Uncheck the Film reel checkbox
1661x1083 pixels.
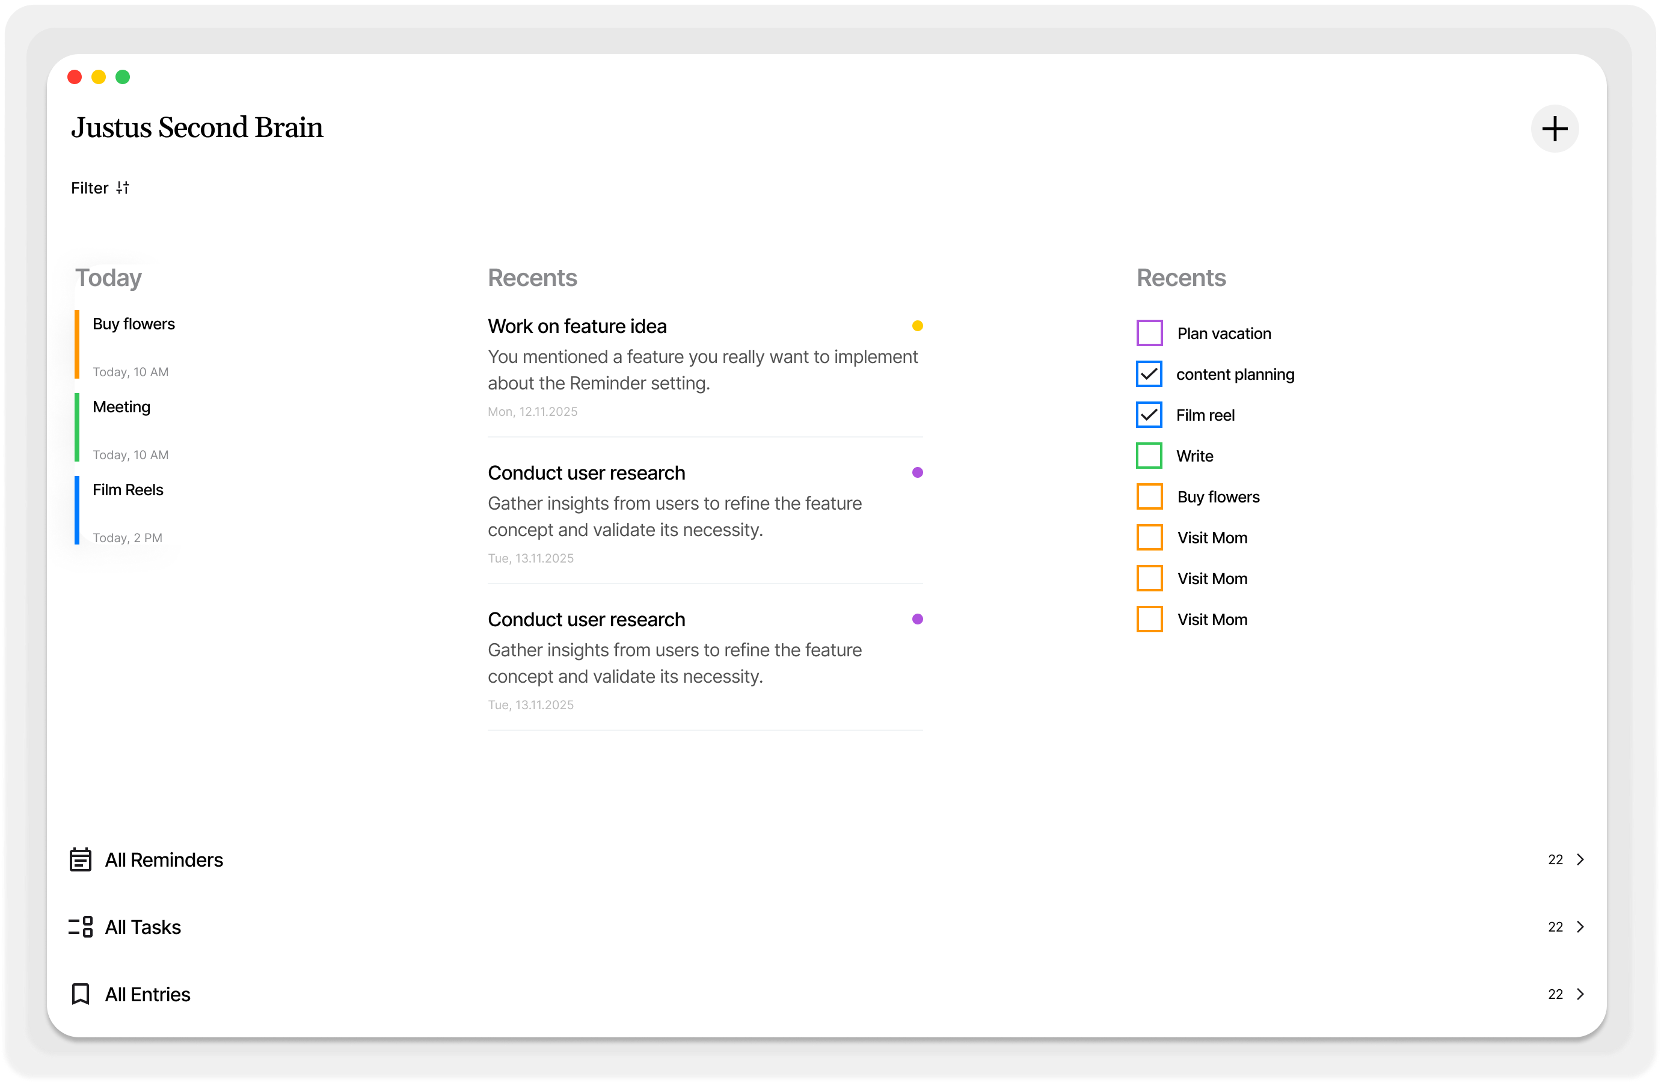[1149, 414]
